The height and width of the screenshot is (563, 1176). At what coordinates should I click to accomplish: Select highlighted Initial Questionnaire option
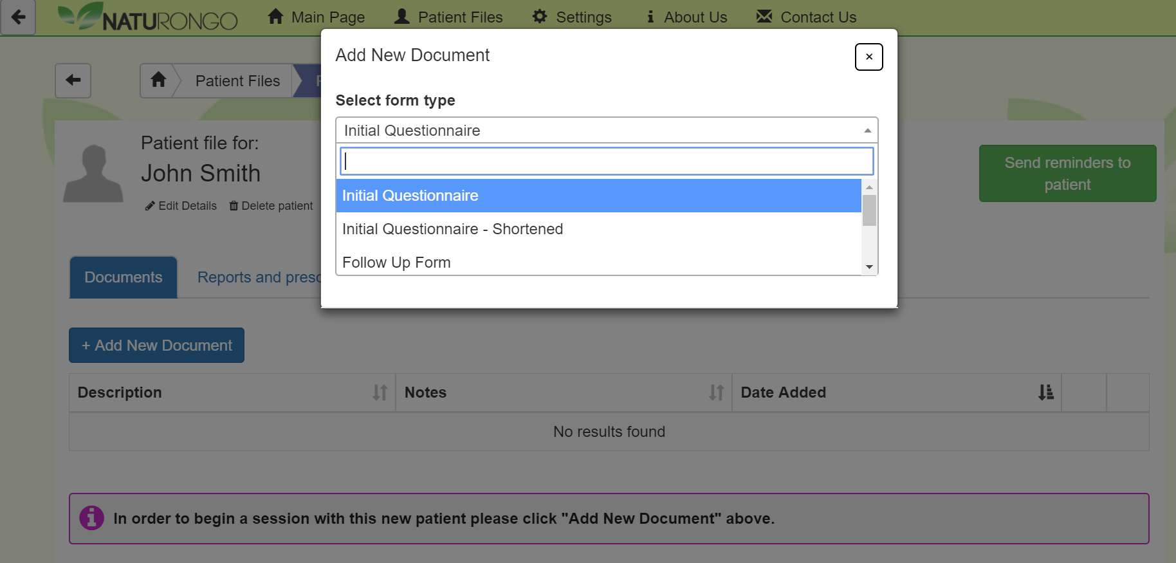[x=410, y=196]
